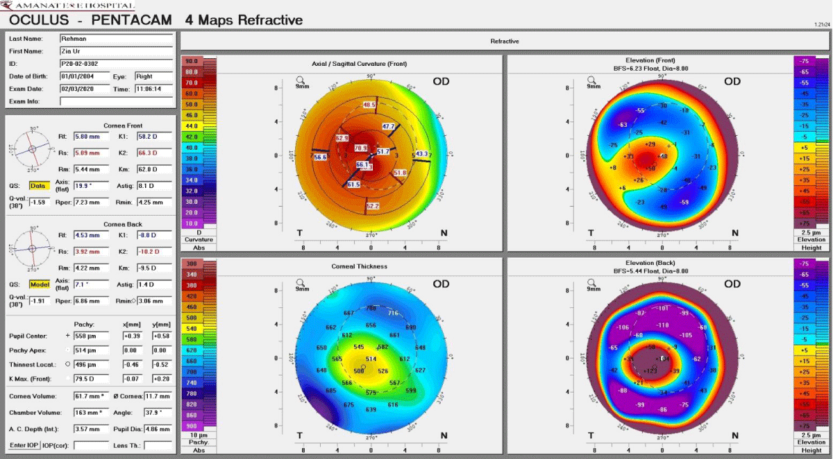
Task: Click the hospital logo at top left
Action: [67, 6]
